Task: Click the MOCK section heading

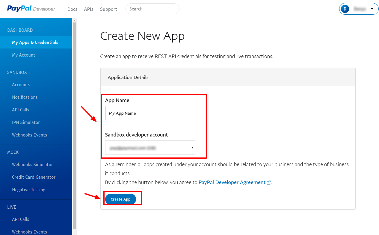Action: [x=13, y=152]
